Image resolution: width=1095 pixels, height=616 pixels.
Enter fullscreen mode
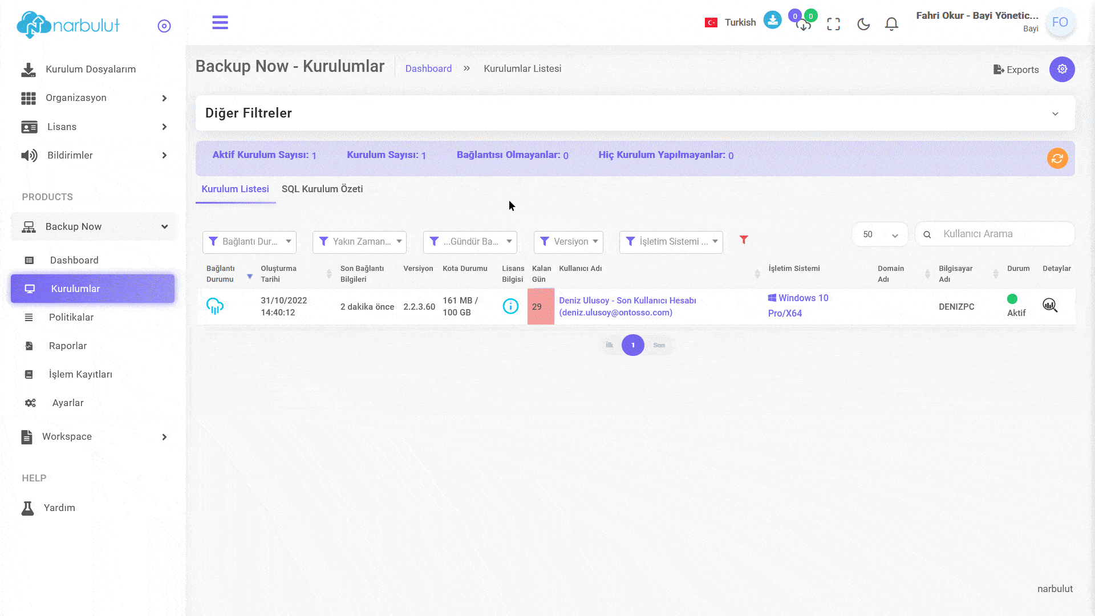834,24
